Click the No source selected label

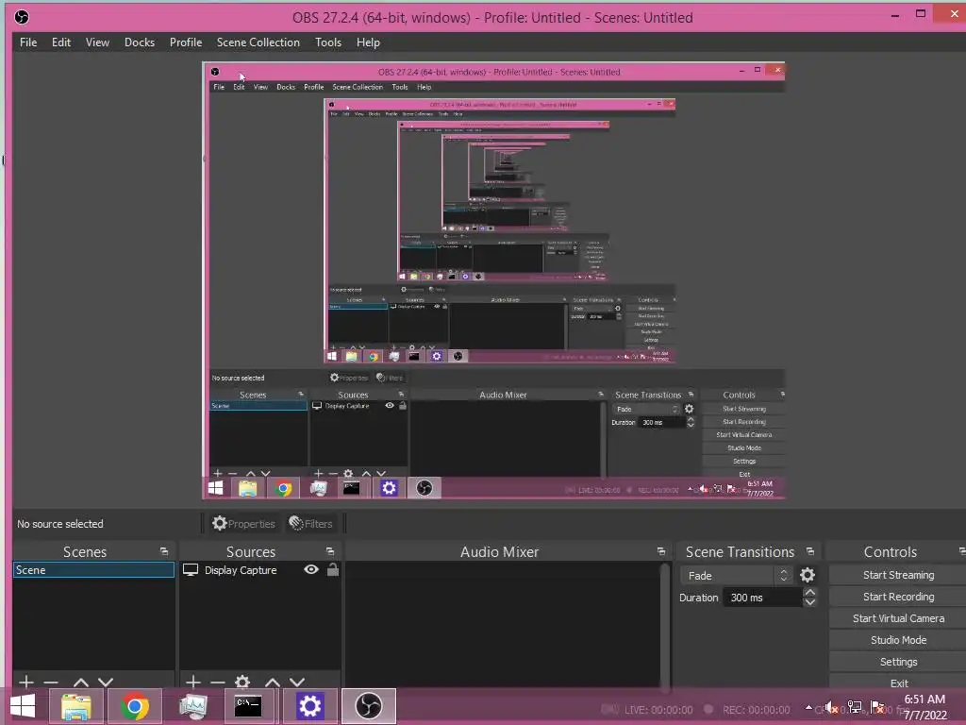(x=60, y=523)
